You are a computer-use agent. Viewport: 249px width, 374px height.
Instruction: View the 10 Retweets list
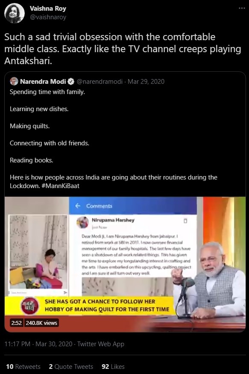pos(23,367)
